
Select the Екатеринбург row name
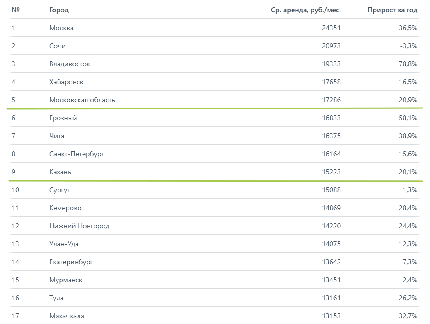click(x=71, y=262)
